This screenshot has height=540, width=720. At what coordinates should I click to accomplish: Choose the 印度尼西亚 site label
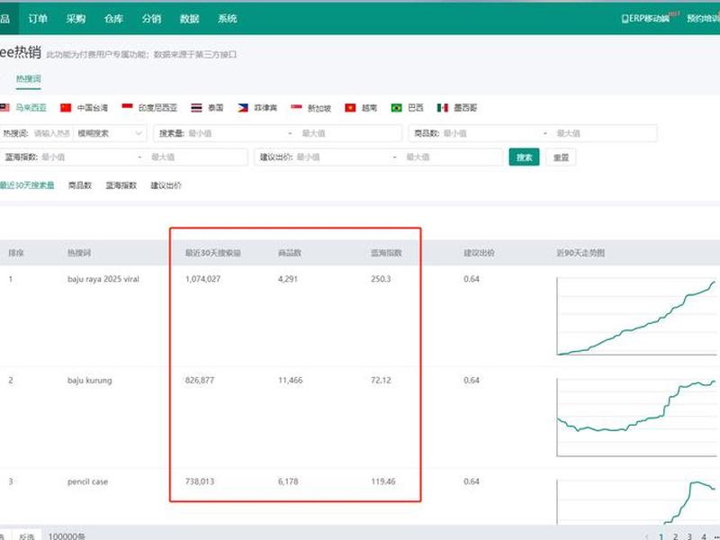(157, 107)
